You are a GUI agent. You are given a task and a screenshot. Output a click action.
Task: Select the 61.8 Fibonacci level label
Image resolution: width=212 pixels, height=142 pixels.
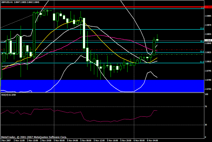[x=202, y=62]
